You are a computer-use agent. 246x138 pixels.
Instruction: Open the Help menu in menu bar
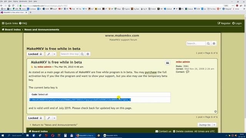[x=35, y=1]
